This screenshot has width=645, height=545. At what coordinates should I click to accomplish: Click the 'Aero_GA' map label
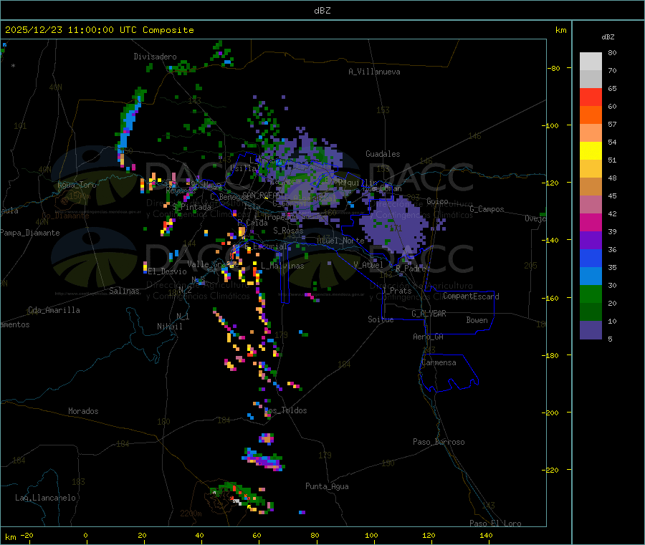[x=428, y=337]
